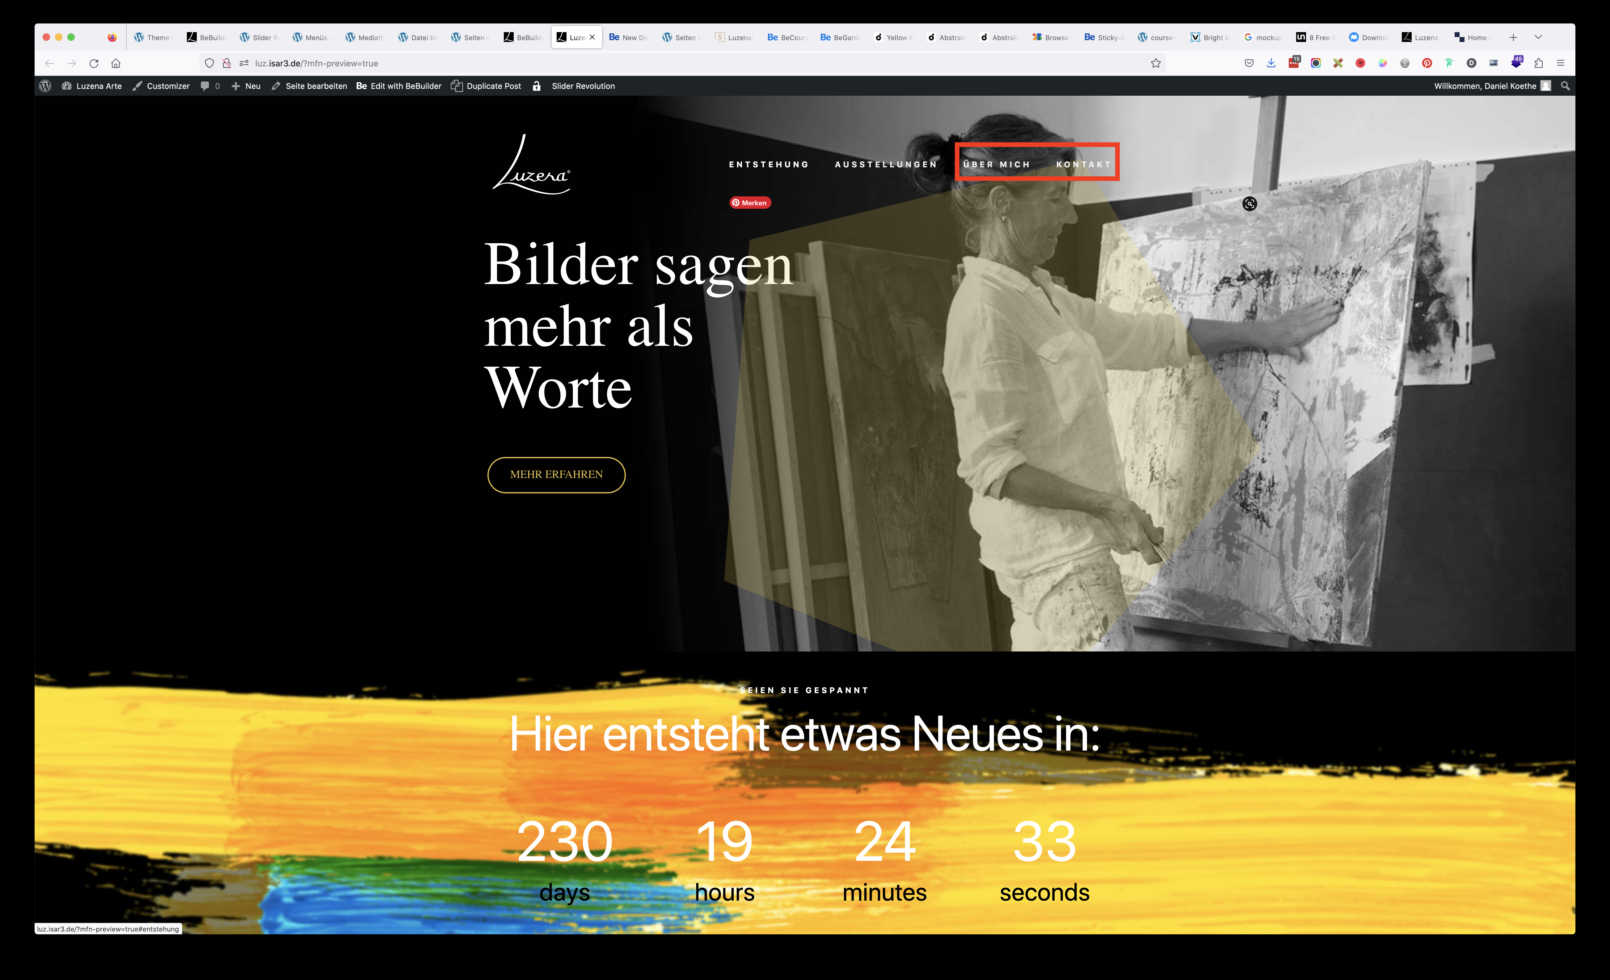The height and width of the screenshot is (980, 1610).
Task: Switch to the mockup Google tab
Action: tap(1264, 37)
